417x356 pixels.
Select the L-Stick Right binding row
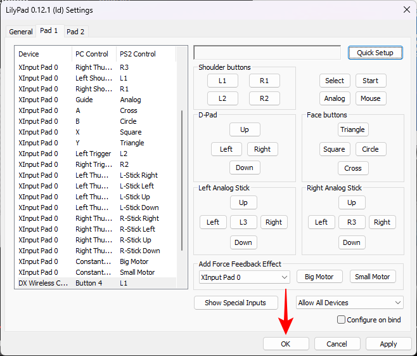coord(97,175)
